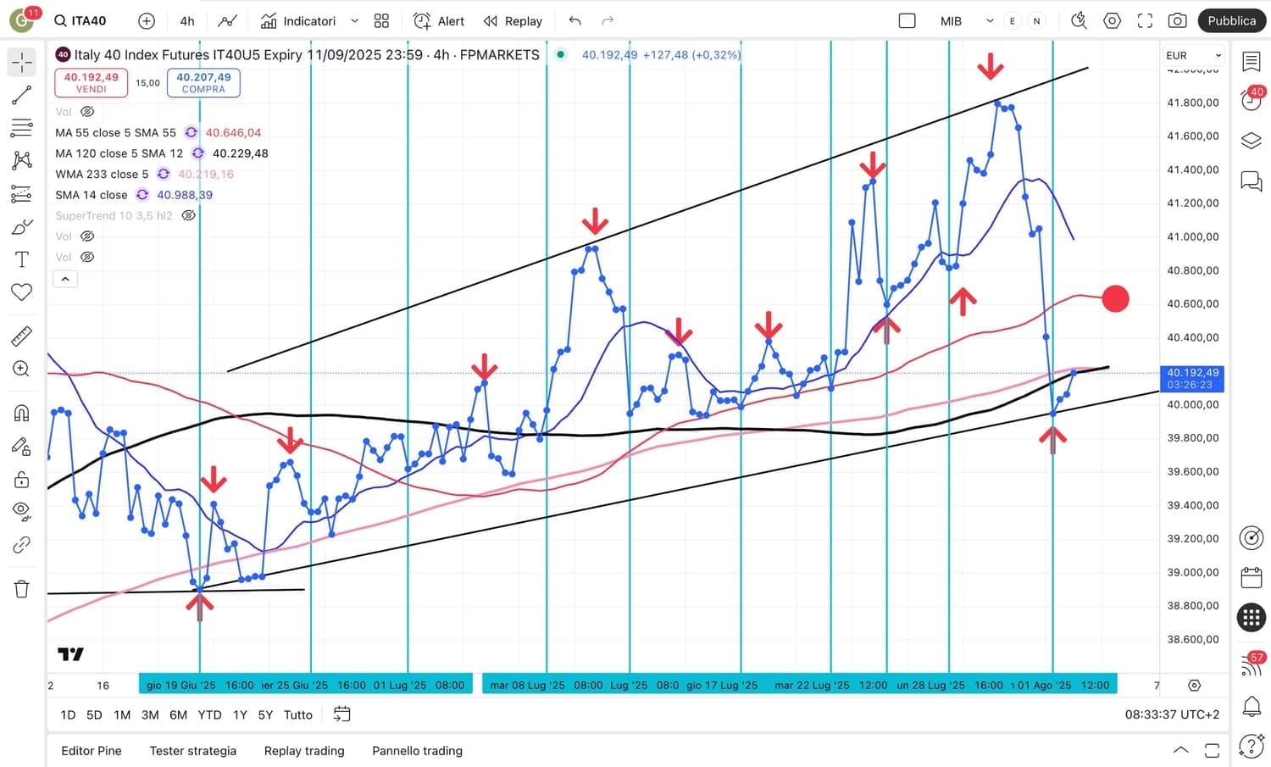Open the alerts clock panel
The height and width of the screenshot is (767, 1271).
(x=1252, y=99)
